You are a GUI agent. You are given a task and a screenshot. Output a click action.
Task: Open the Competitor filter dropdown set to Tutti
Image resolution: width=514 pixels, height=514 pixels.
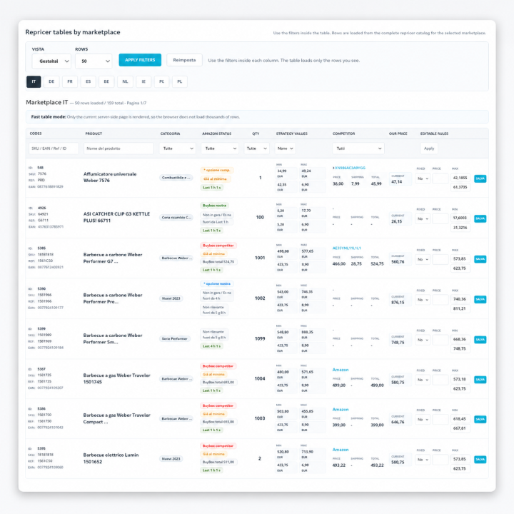[358, 148]
